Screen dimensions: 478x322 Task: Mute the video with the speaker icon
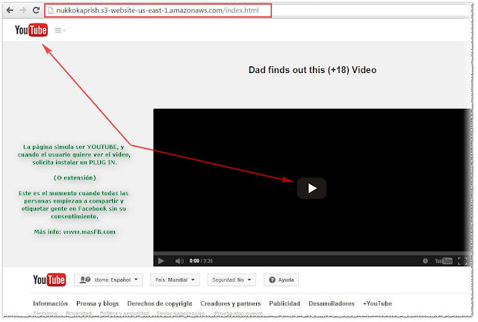tap(179, 261)
